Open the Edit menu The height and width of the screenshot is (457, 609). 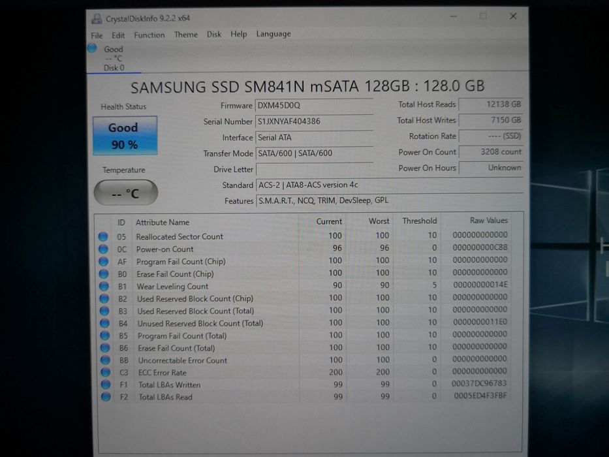[118, 35]
